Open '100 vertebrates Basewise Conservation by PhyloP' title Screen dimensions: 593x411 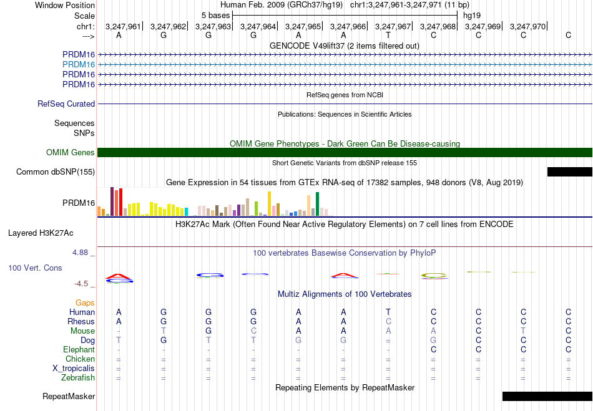[x=345, y=253]
